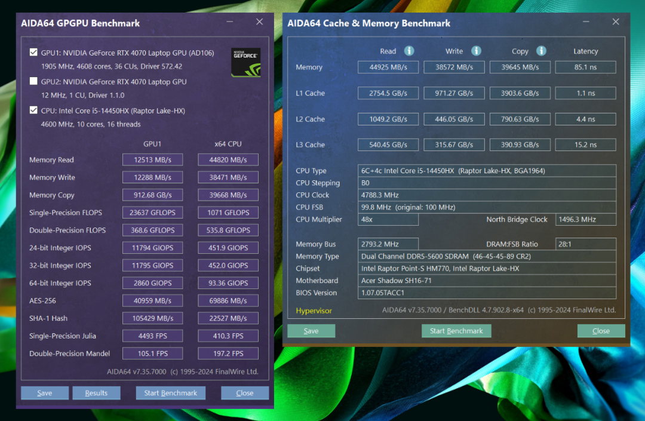Select x64 CPU Memory Write 38471 MB/s

tap(228, 177)
